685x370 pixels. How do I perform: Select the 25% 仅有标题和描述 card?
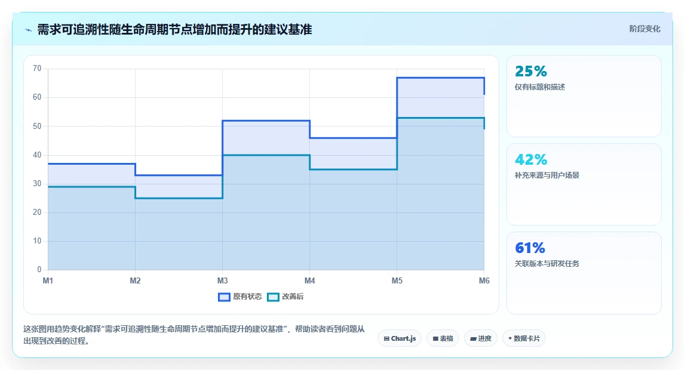point(583,96)
